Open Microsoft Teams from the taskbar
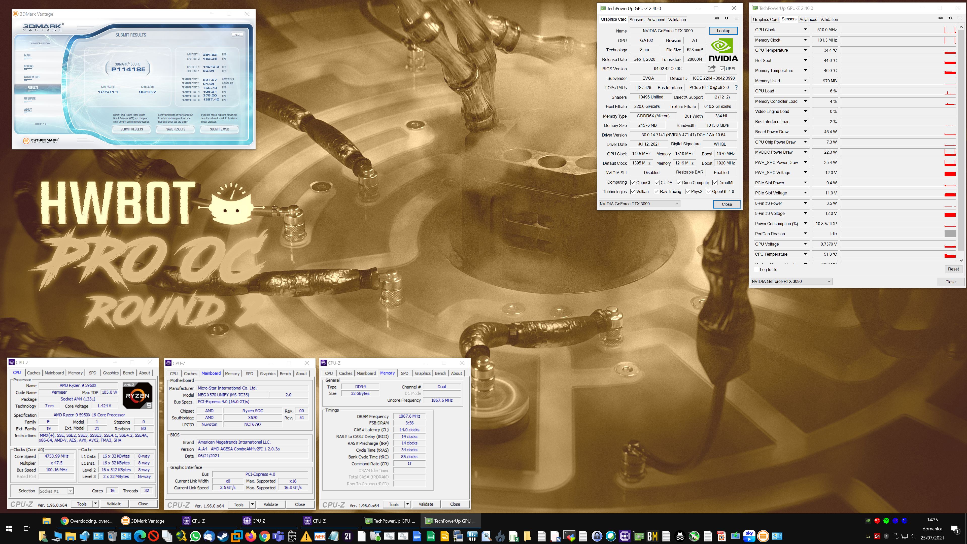 (278, 536)
